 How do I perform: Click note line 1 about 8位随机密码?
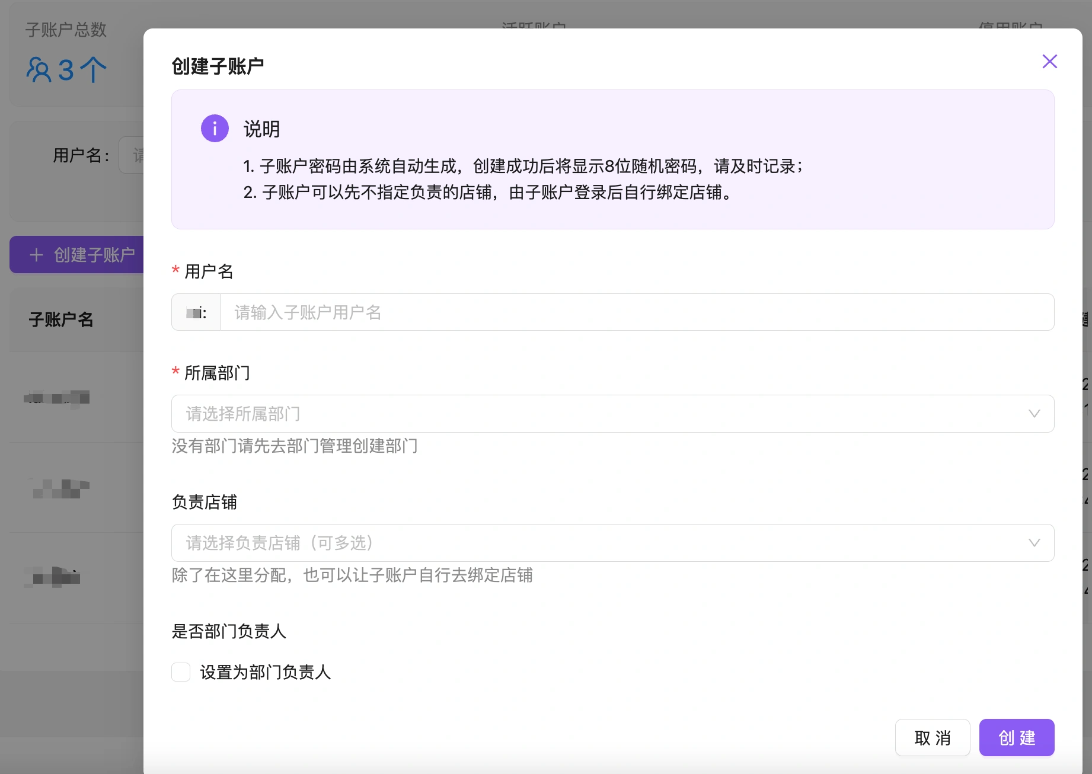click(x=523, y=166)
